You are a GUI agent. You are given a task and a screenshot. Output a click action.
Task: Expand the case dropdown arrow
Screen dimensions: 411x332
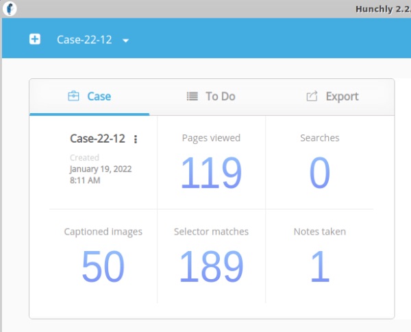(126, 40)
